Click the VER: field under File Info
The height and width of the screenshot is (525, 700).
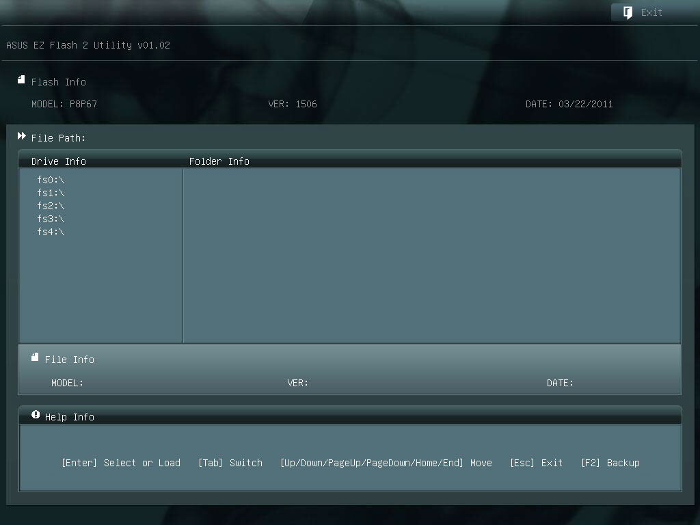pos(298,383)
